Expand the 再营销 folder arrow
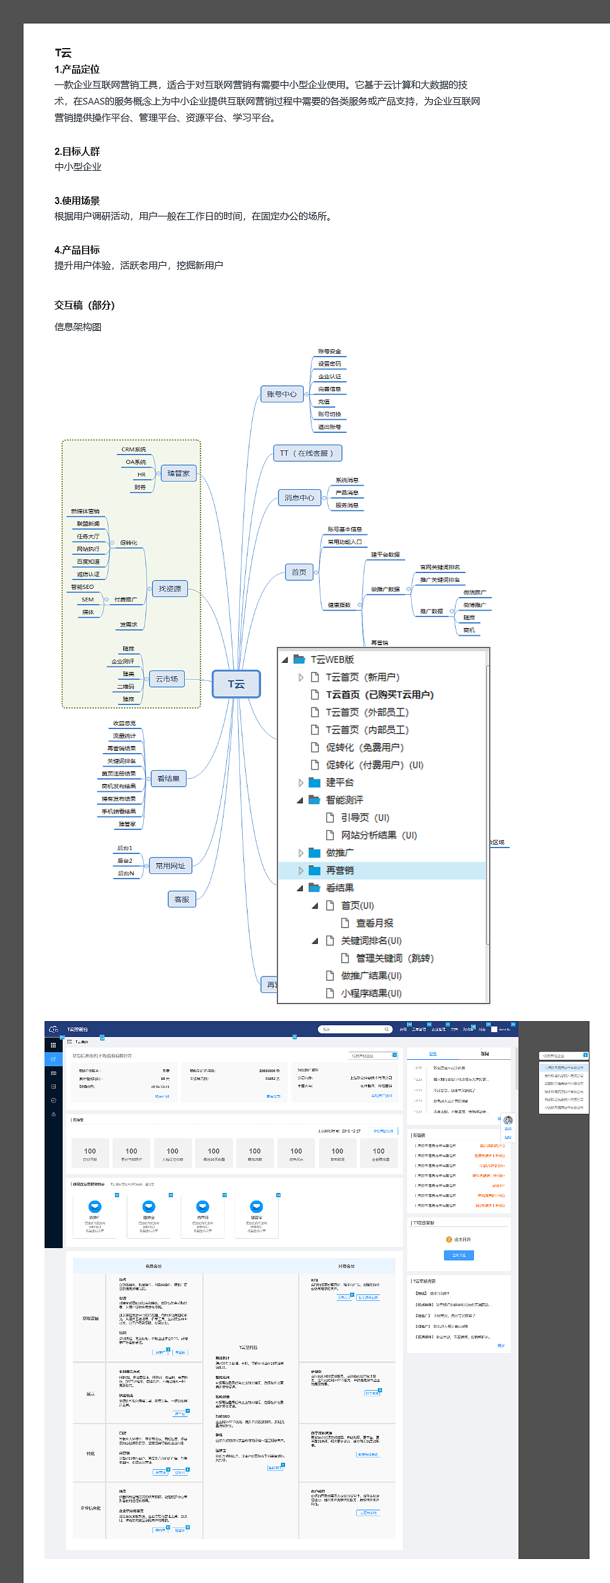 301,870
